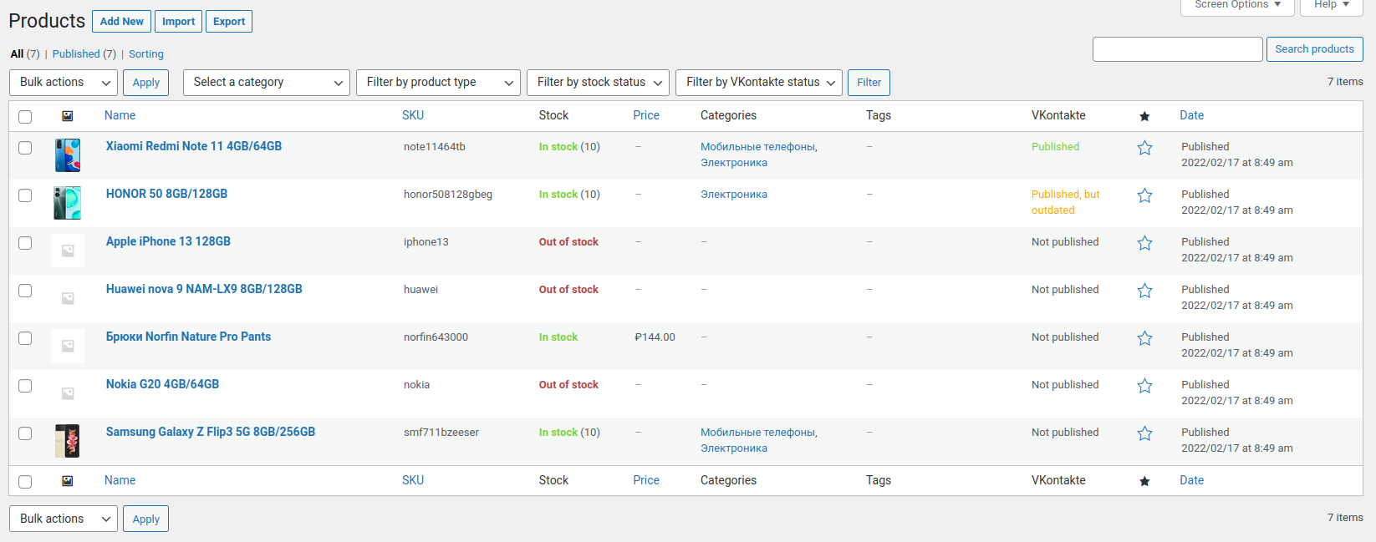1376x542 pixels.
Task: Click the footer featured star column icon
Action: [1144, 481]
